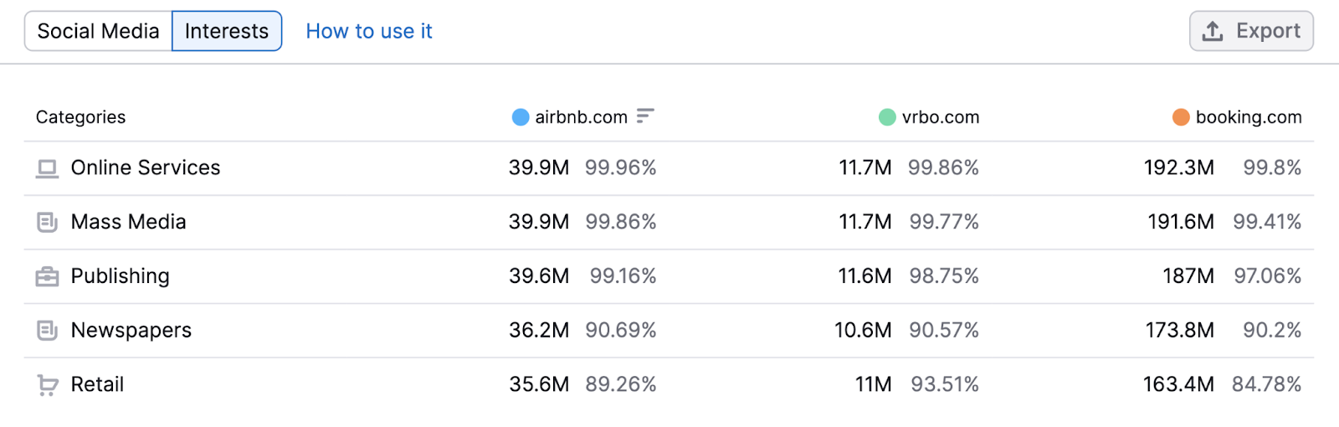Click the upload arrow icon in Export
The image size is (1339, 427).
click(1212, 32)
